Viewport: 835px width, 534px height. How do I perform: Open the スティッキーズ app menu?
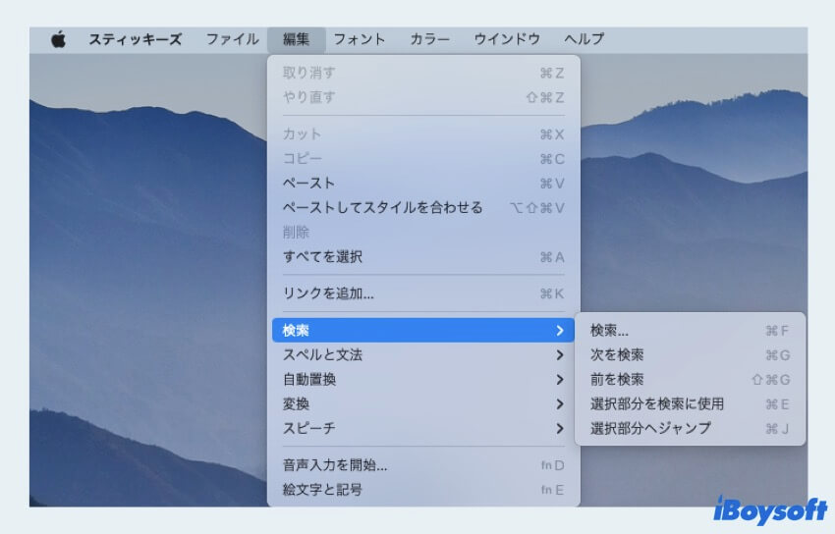pyautogui.click(x=135, y=40)
